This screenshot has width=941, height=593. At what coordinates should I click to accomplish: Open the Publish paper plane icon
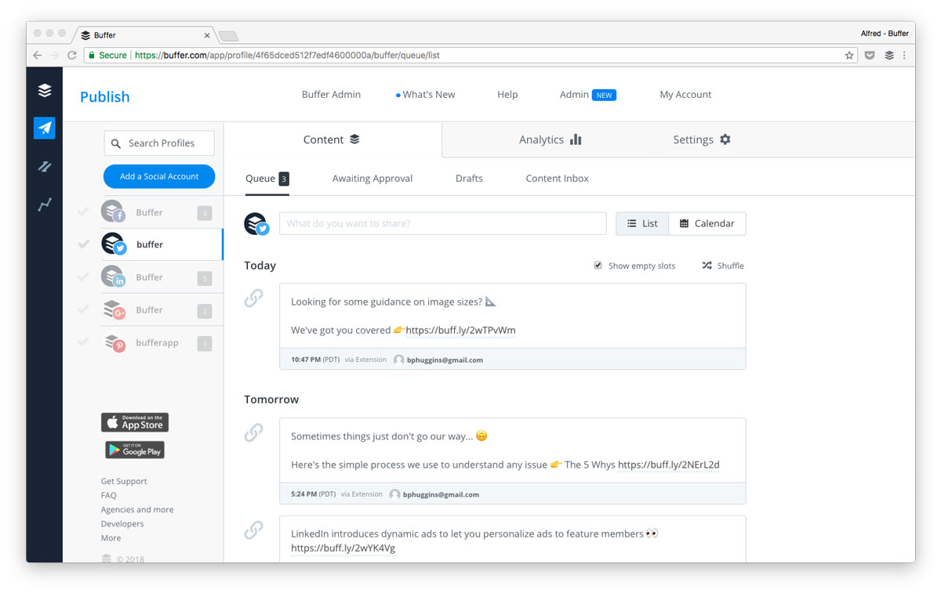[x=45, y=128]
